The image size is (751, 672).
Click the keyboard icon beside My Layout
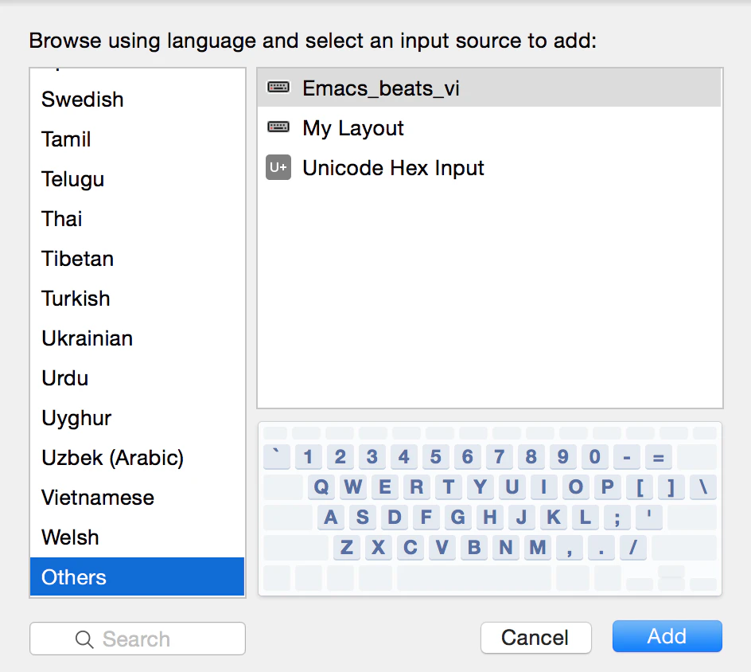278,127
